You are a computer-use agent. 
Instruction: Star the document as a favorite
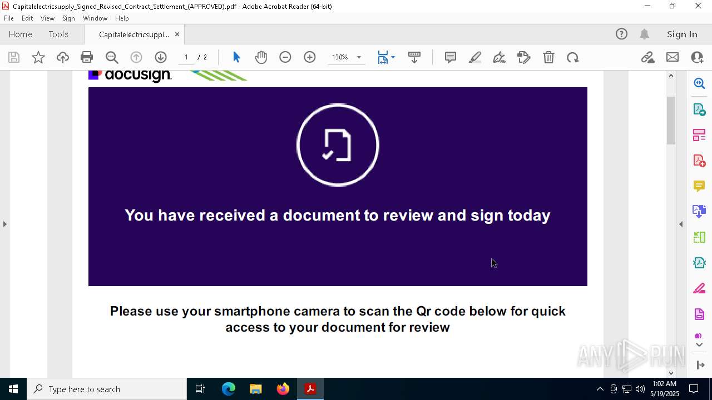pyautogui.click(x=38, y=57)
